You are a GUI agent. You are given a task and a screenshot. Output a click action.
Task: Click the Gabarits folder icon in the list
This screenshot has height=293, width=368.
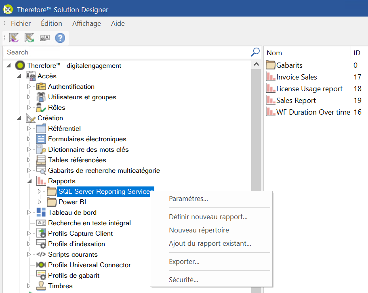(271, 65)
